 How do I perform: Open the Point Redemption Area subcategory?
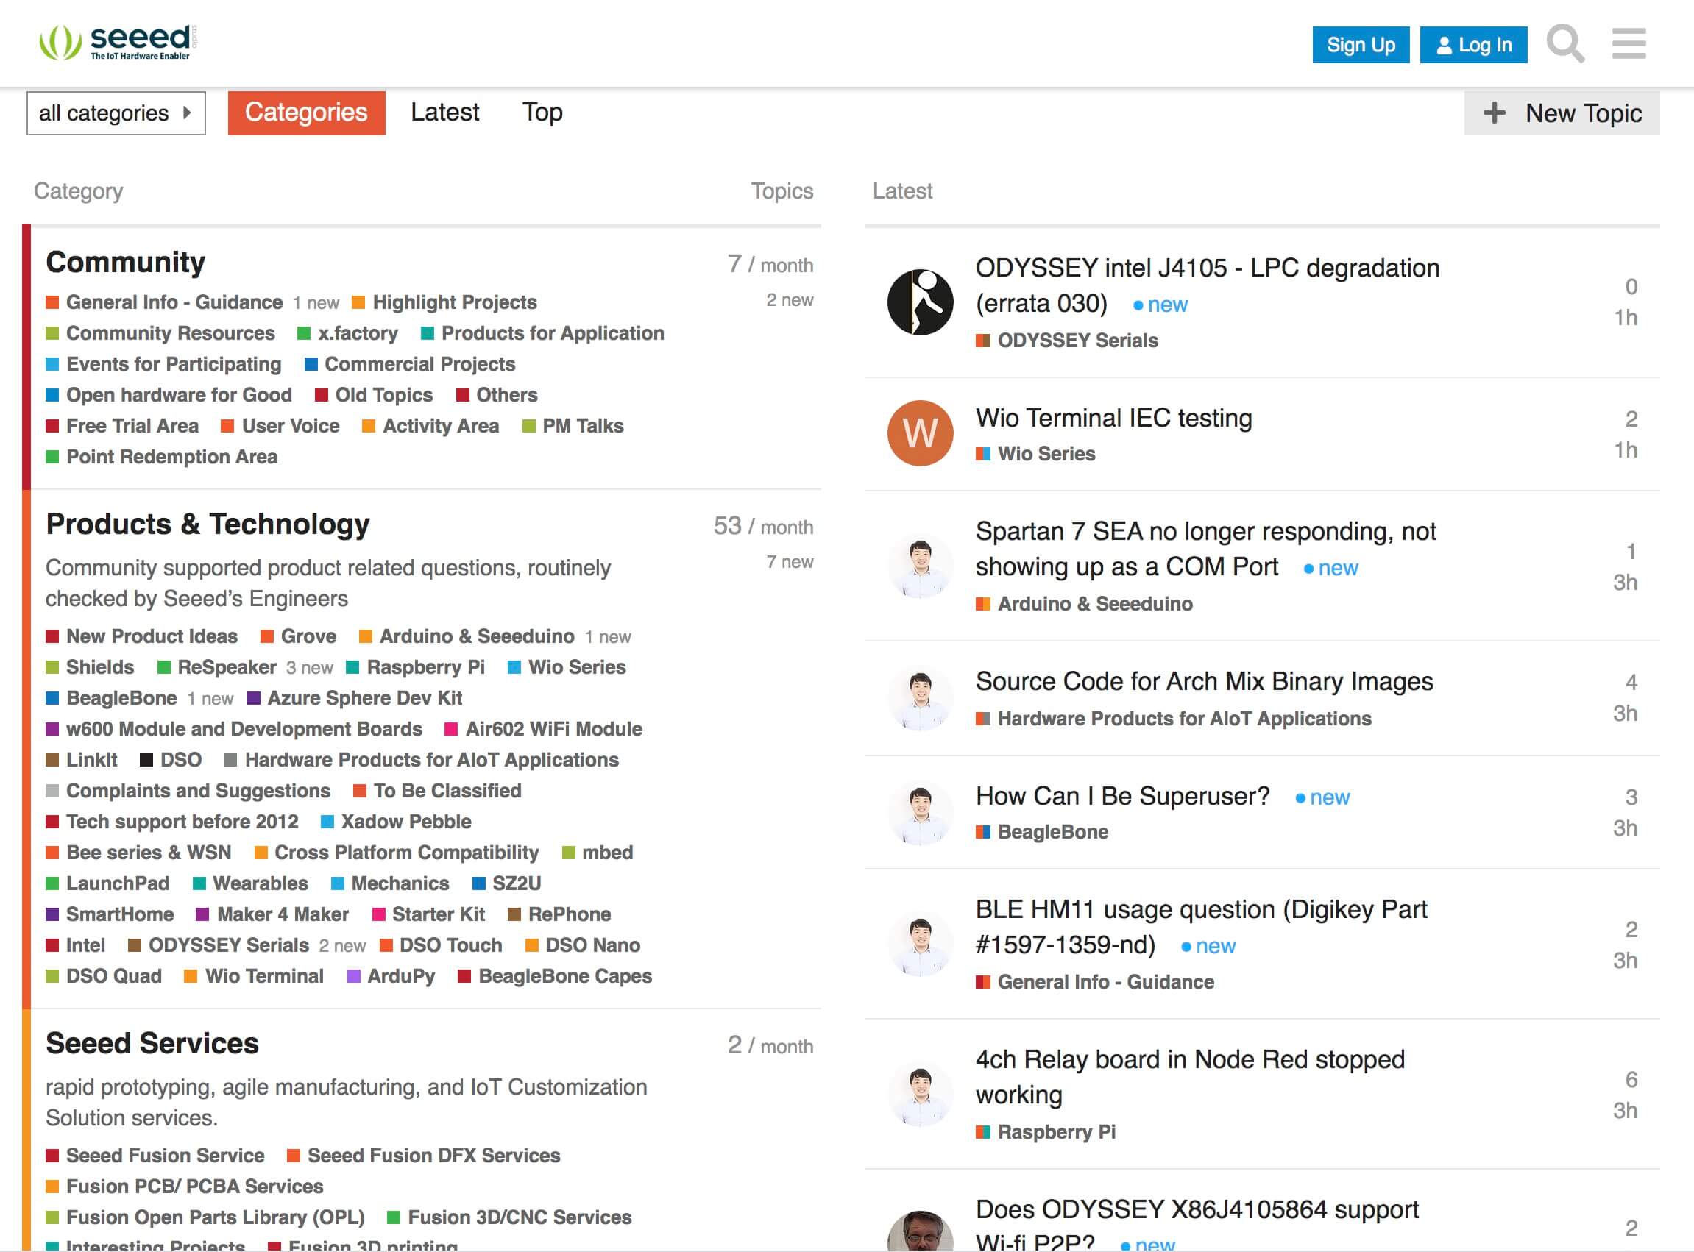[x=161, y=457]
